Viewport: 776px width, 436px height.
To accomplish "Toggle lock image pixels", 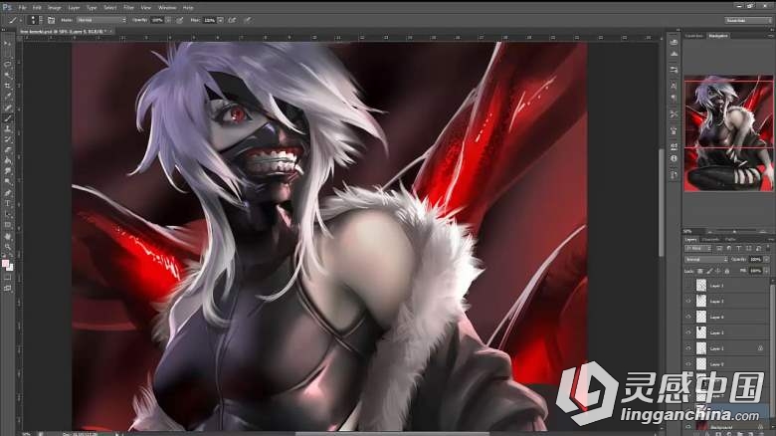I will point(709,271).
